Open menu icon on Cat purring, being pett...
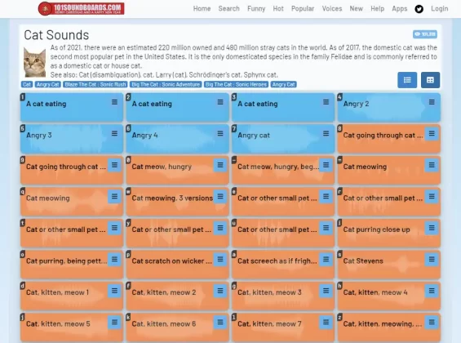This screenshot has width=461, height=343. 114,260
